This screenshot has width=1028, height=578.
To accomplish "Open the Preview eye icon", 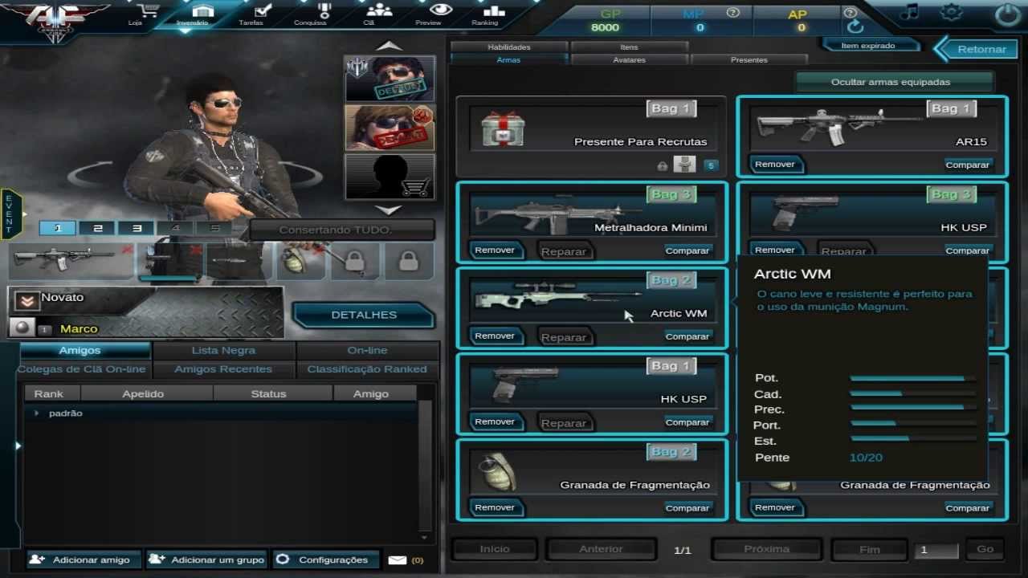I will (x=441, y=10).
